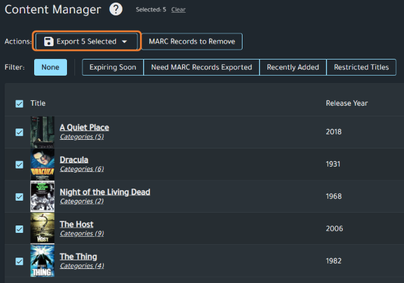The height and width of the screenshot is (283, 404).
Task: Clear the current selection
Action: [x=178, y=10]
